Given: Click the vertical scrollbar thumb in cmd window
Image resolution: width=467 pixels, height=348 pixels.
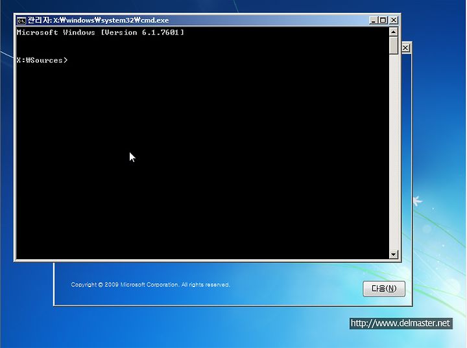Looking at the screenshot, I should pos(394,45).
